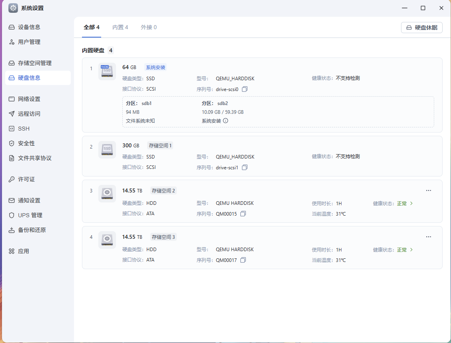This screenshot has height=343, width=451.
Task: Open 远程访问 in the sidebar
Action: click(x=29, y=113)
